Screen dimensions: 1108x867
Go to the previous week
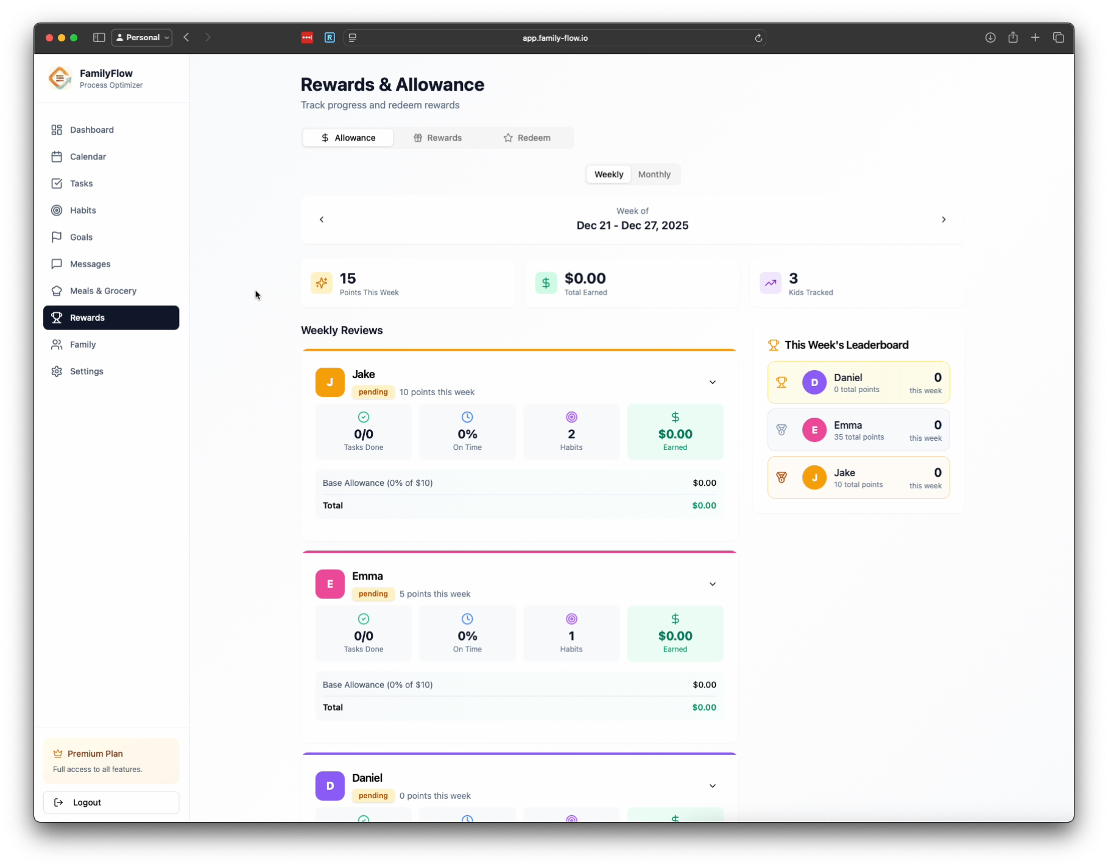(x=322, y=219)
